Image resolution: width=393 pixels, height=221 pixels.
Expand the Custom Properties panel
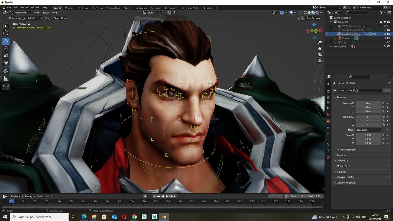(346, 183)
